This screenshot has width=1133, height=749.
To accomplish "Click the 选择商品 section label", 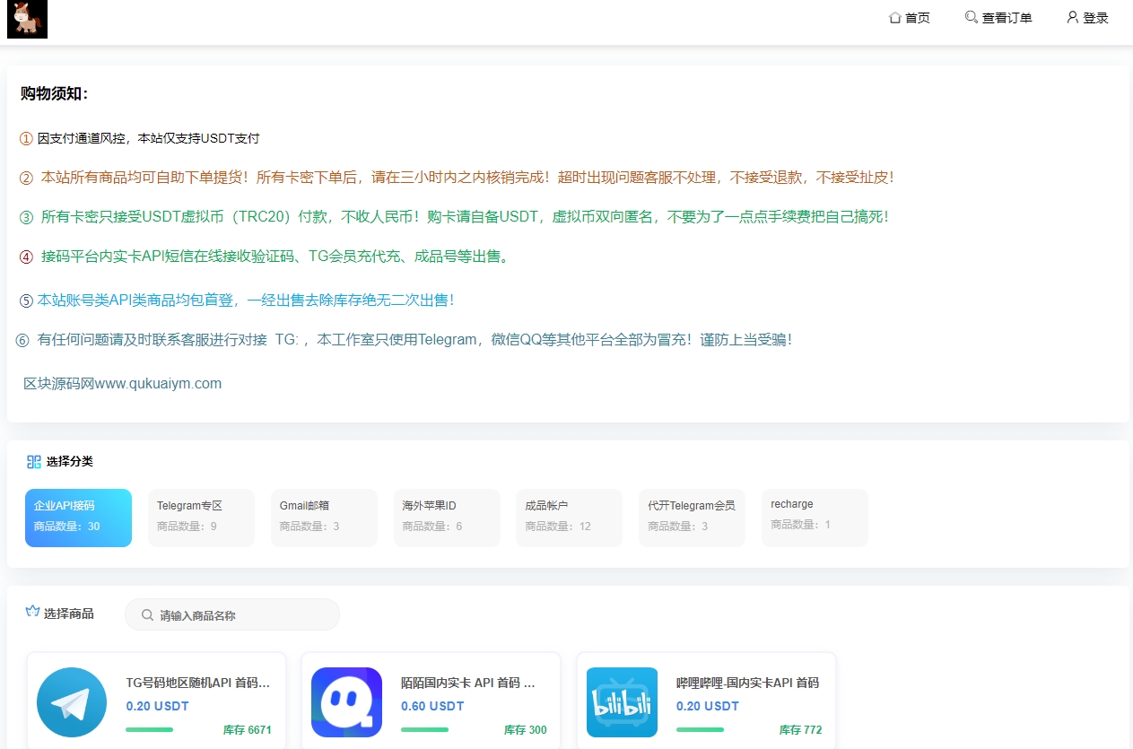I will (69, 614).
